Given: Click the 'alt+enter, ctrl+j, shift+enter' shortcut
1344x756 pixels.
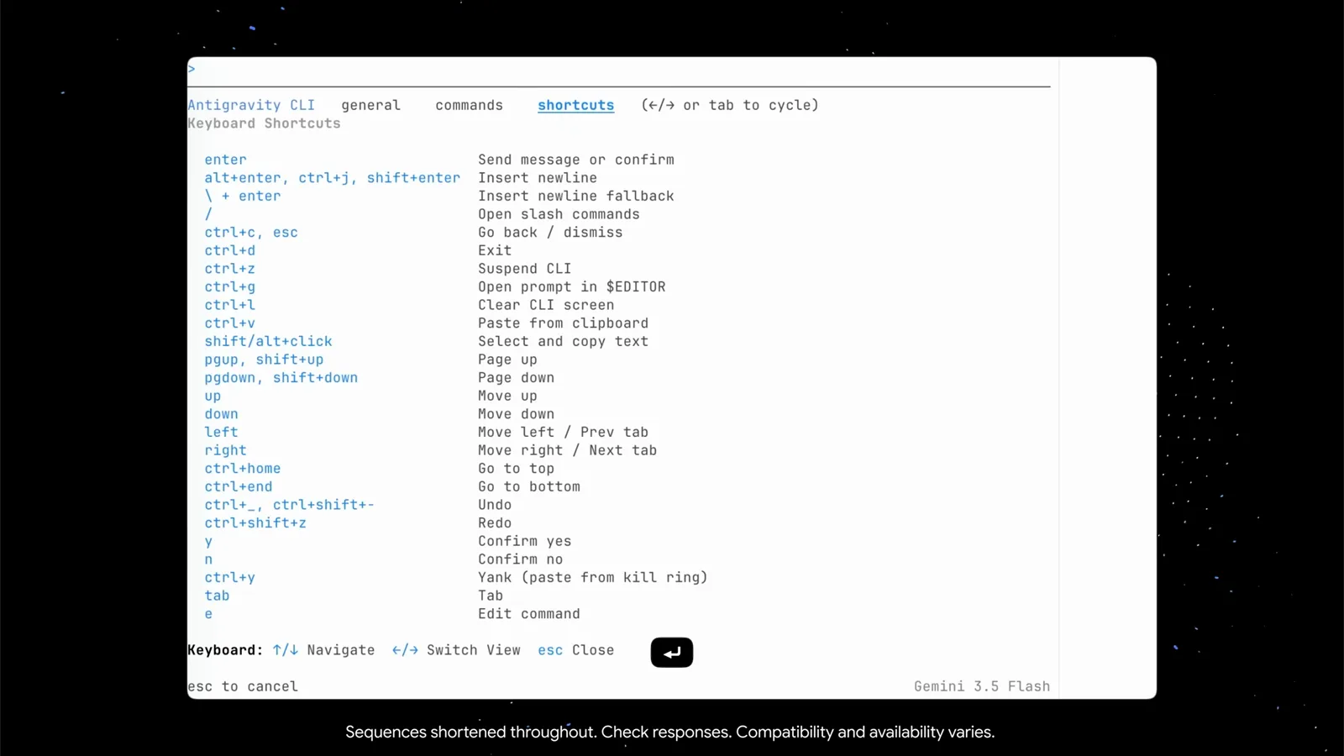Looking at the screenshot, I should 332,178.
